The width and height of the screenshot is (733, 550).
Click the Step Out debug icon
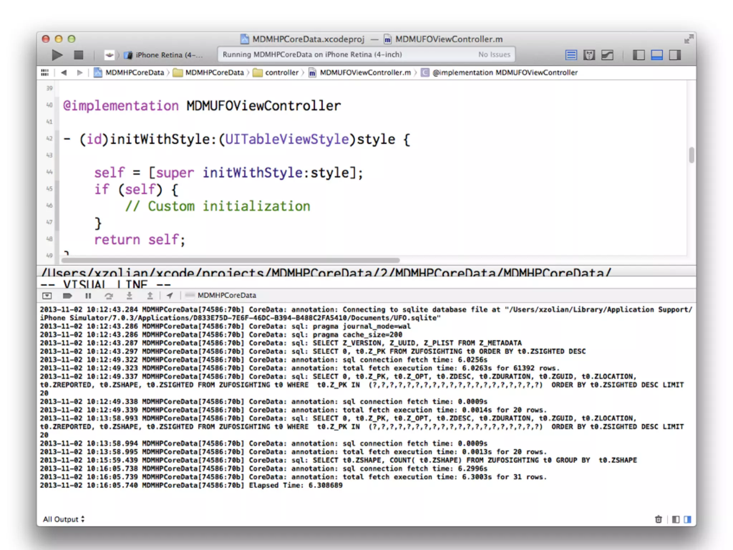pos(150,295)
